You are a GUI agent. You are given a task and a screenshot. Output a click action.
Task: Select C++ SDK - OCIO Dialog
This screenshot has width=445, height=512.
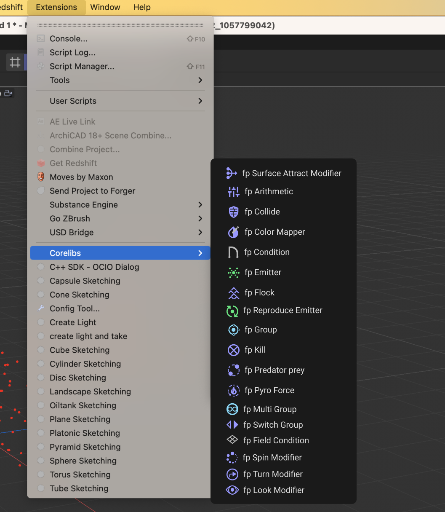120,267
